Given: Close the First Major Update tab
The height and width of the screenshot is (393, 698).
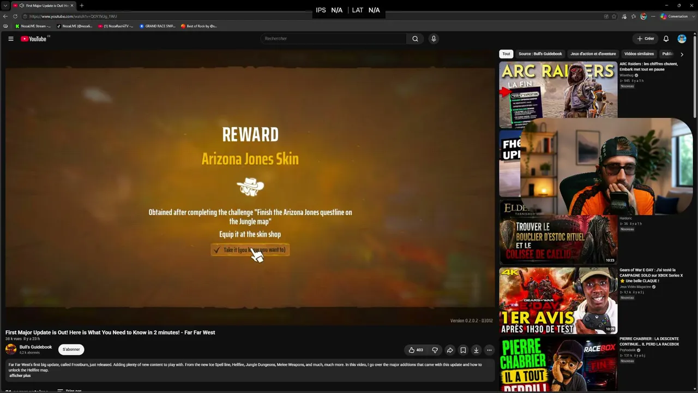Looking at the screenshot, I should coord(73,5).
